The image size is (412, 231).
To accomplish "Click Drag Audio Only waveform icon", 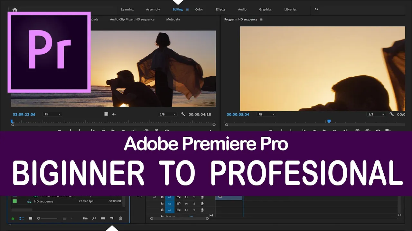I will [x=114, y=114].
